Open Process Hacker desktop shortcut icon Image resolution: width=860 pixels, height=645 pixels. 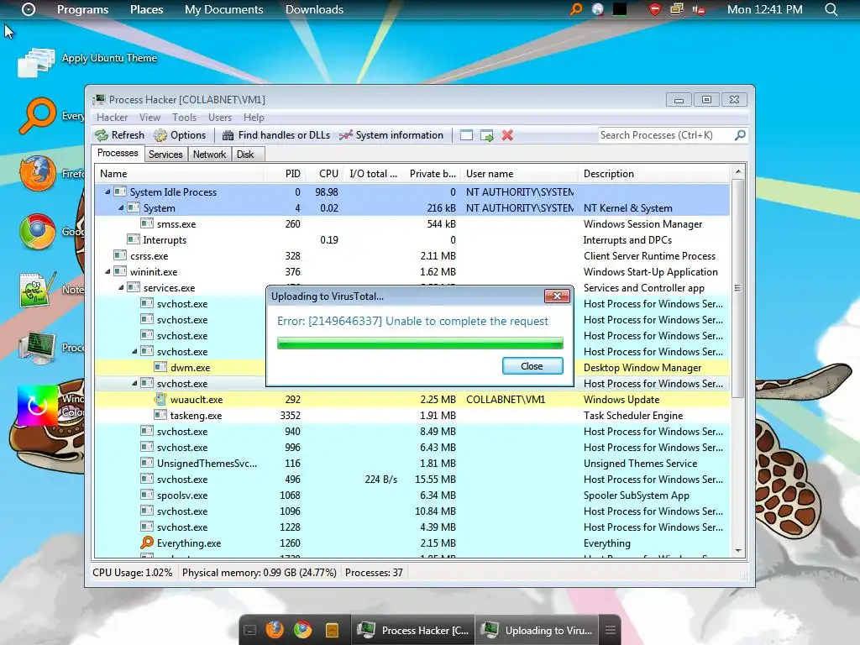pos(37,347)
